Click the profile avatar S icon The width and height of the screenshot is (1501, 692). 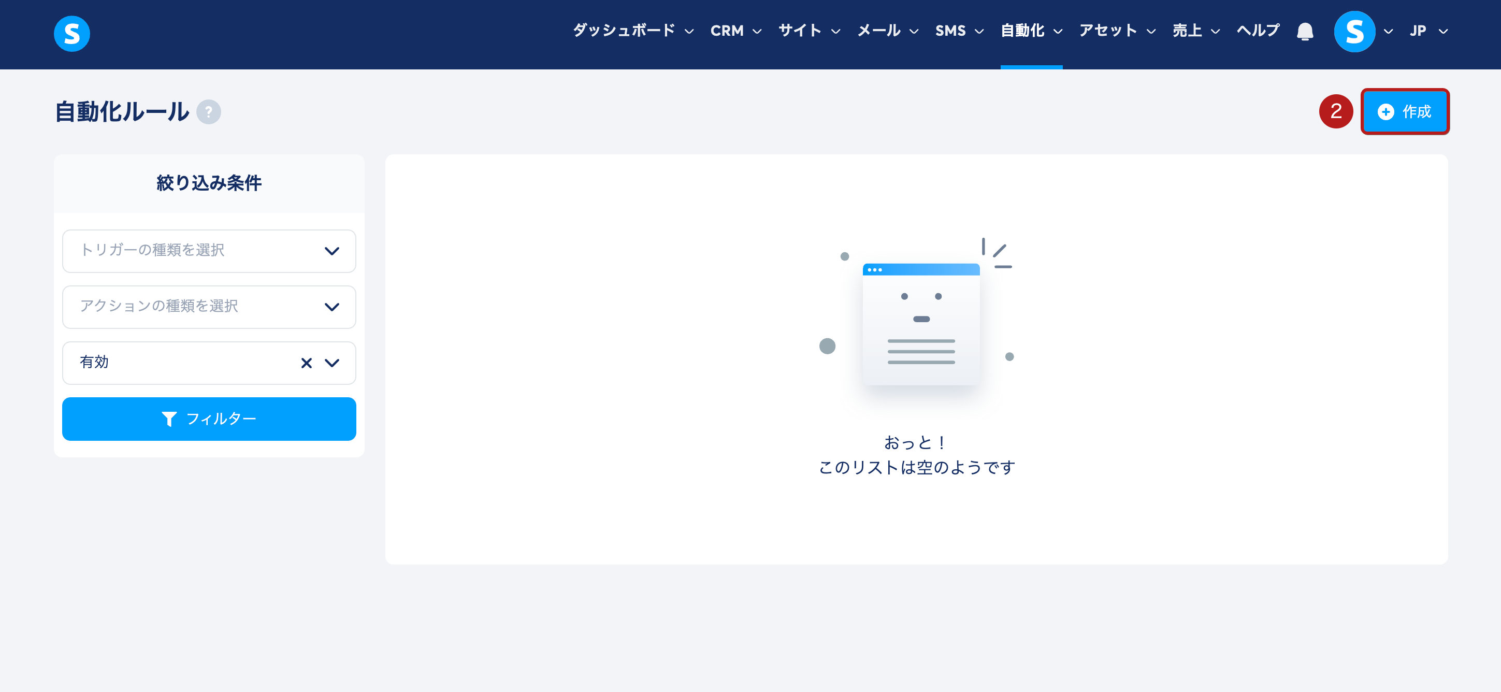pyautogui.click(x=1354, y=32)
